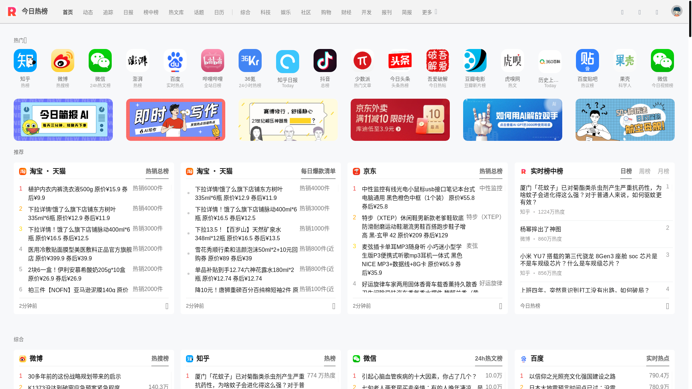Click the 每日爆款清单 card footer menu icon
The height and width of the screenshot is (389, 692).
click(x=334, y=306)
